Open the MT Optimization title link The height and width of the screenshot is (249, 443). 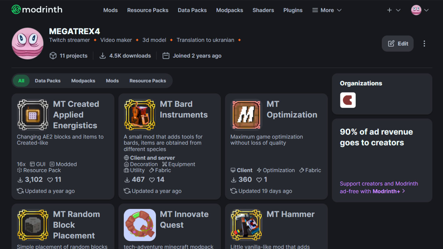(292, 109)
